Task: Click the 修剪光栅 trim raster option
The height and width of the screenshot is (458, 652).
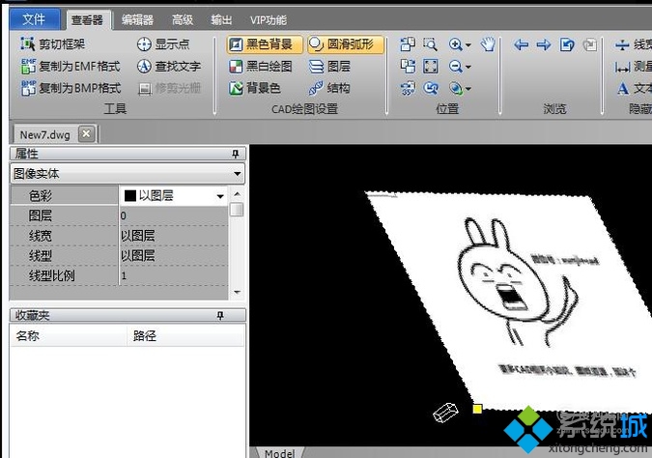Action: point(169,88)
